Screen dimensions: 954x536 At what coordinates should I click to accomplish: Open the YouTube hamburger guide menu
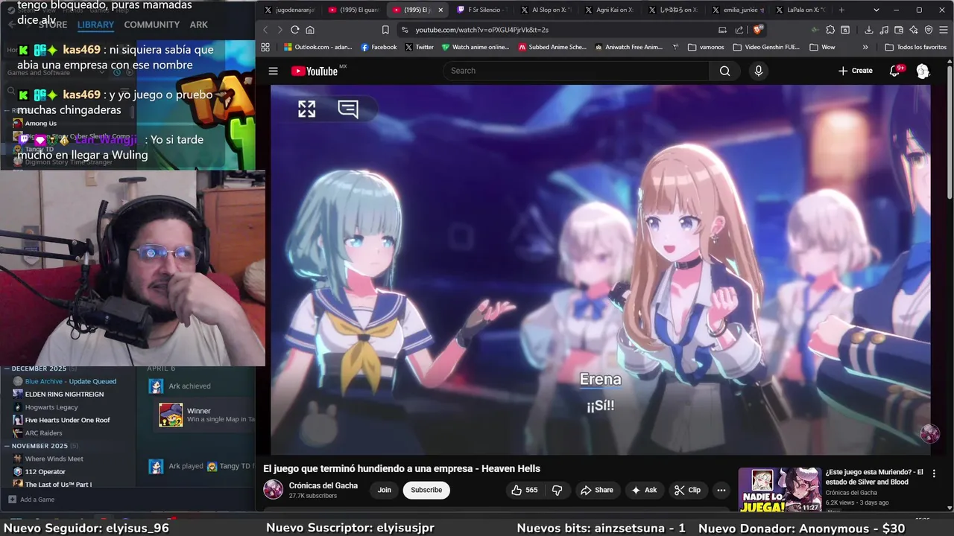(274, 71)
